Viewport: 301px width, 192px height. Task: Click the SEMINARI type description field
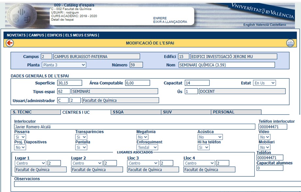[x=115, y=91]
